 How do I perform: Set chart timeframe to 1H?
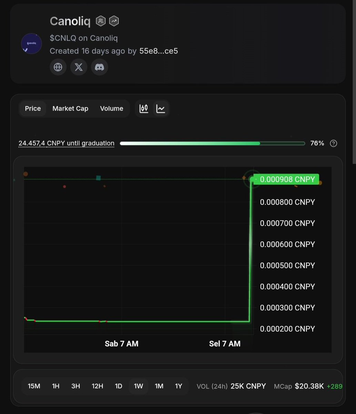click(x=55, y=386)
